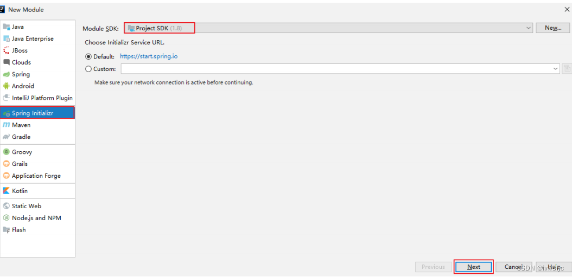The height and width of the screenshot is (277, 572).
Task: Select Groovy module type
Action: [x=38, y=152]
